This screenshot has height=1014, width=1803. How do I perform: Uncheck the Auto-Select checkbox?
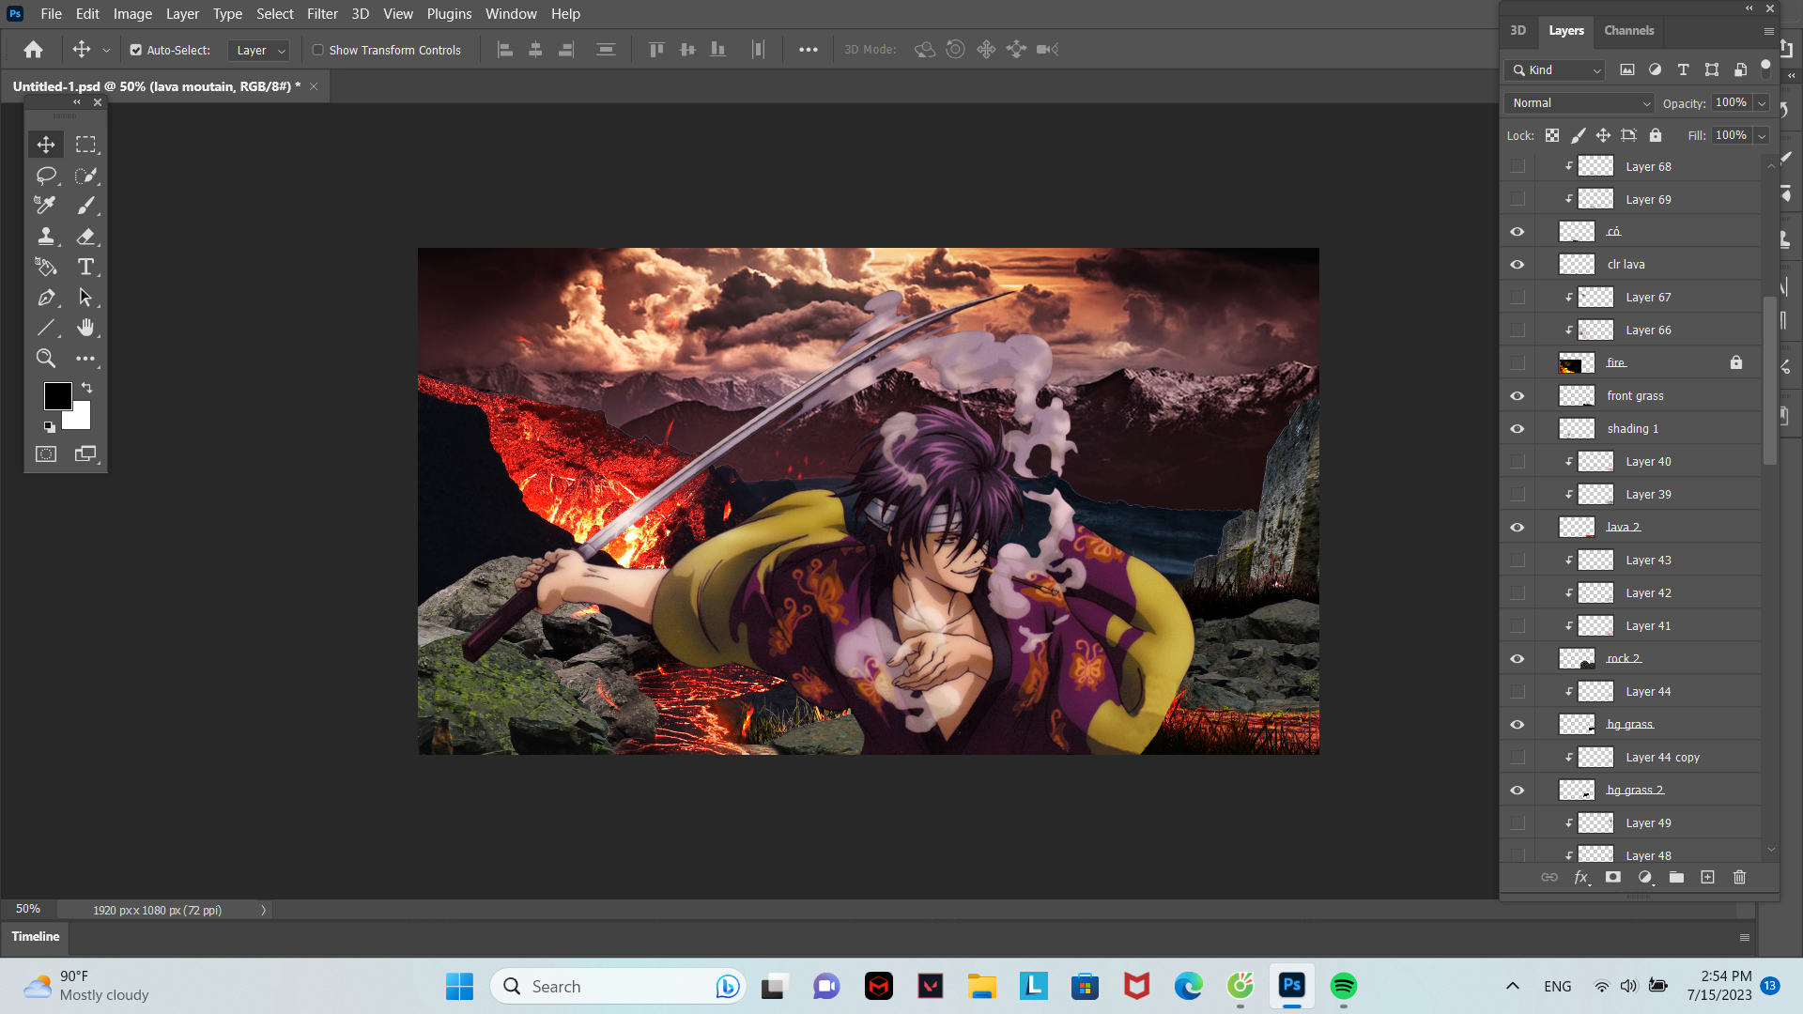tap(136, 50)
